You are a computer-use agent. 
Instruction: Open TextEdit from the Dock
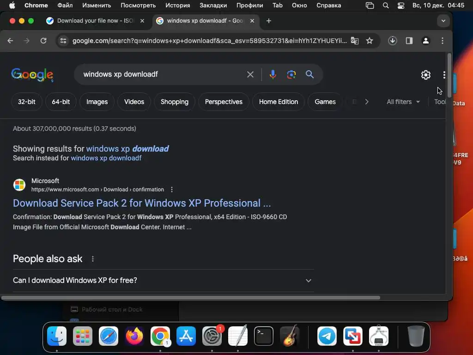(238, 336)
